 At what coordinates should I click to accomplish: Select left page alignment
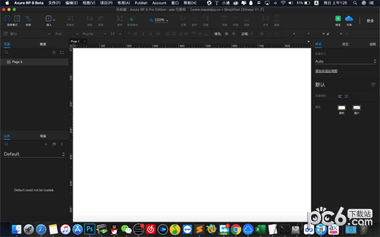[x=340, y=97]
